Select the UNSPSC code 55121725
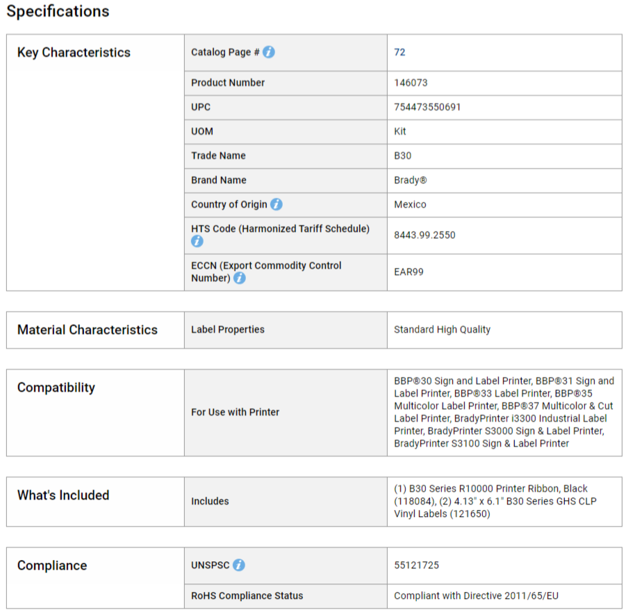This screenshot has height=610, width=626. pyautogui.click(x=416, y=566)
